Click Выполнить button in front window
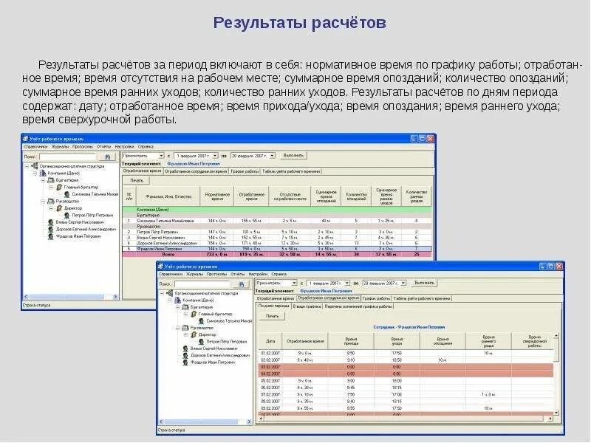Image resolution: width=591 pixels, height=443 pixels. [424, 283]
